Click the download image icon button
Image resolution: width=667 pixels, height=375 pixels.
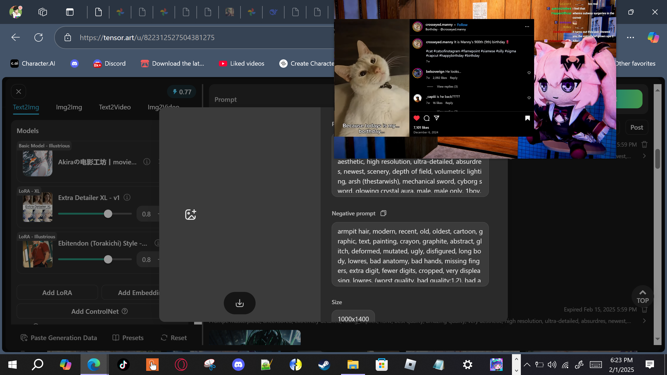tap(239, 303)
